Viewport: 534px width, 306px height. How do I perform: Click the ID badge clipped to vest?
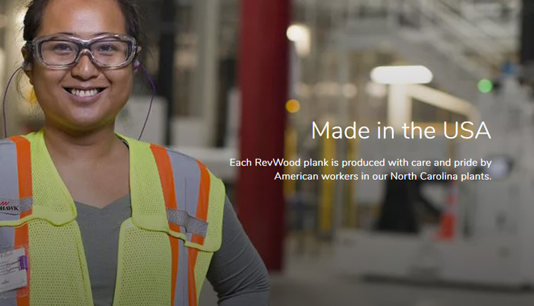[12, 271]
